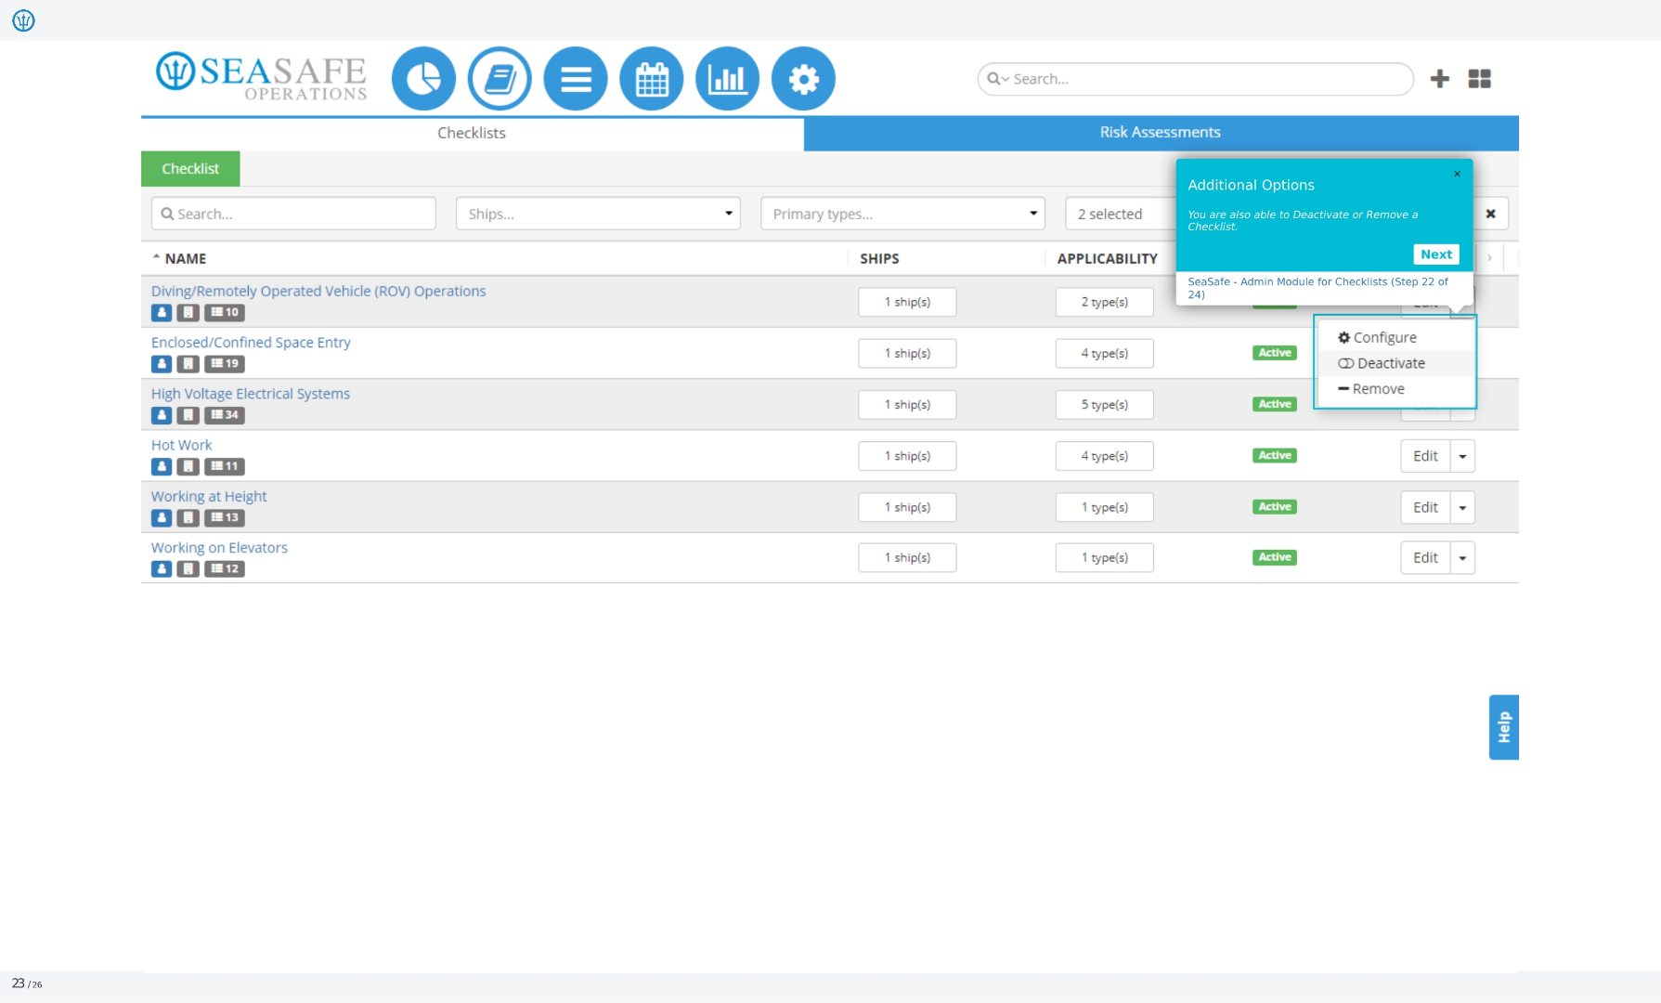Viewport: 1661px width, 1003px height.
Task: Click the green Checklist button
Action: pos(190,168)
